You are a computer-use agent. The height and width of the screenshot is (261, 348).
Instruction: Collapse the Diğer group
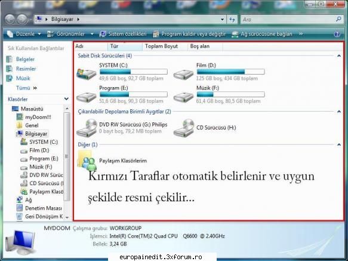pos(338,145)
